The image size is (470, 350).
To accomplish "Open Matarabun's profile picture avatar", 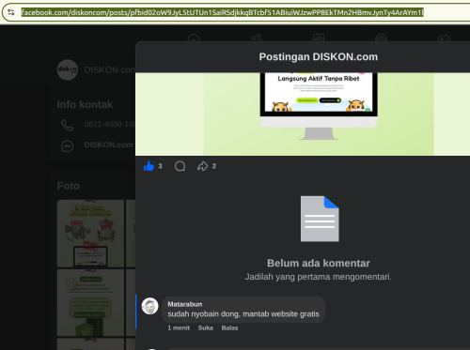I will pos(149,306).
